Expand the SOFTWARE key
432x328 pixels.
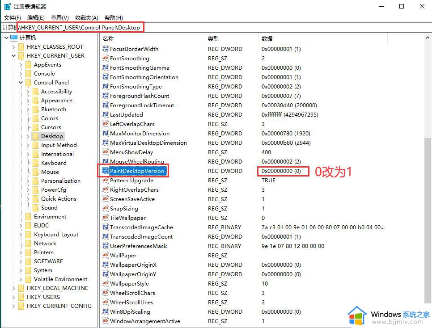(21, 261)
